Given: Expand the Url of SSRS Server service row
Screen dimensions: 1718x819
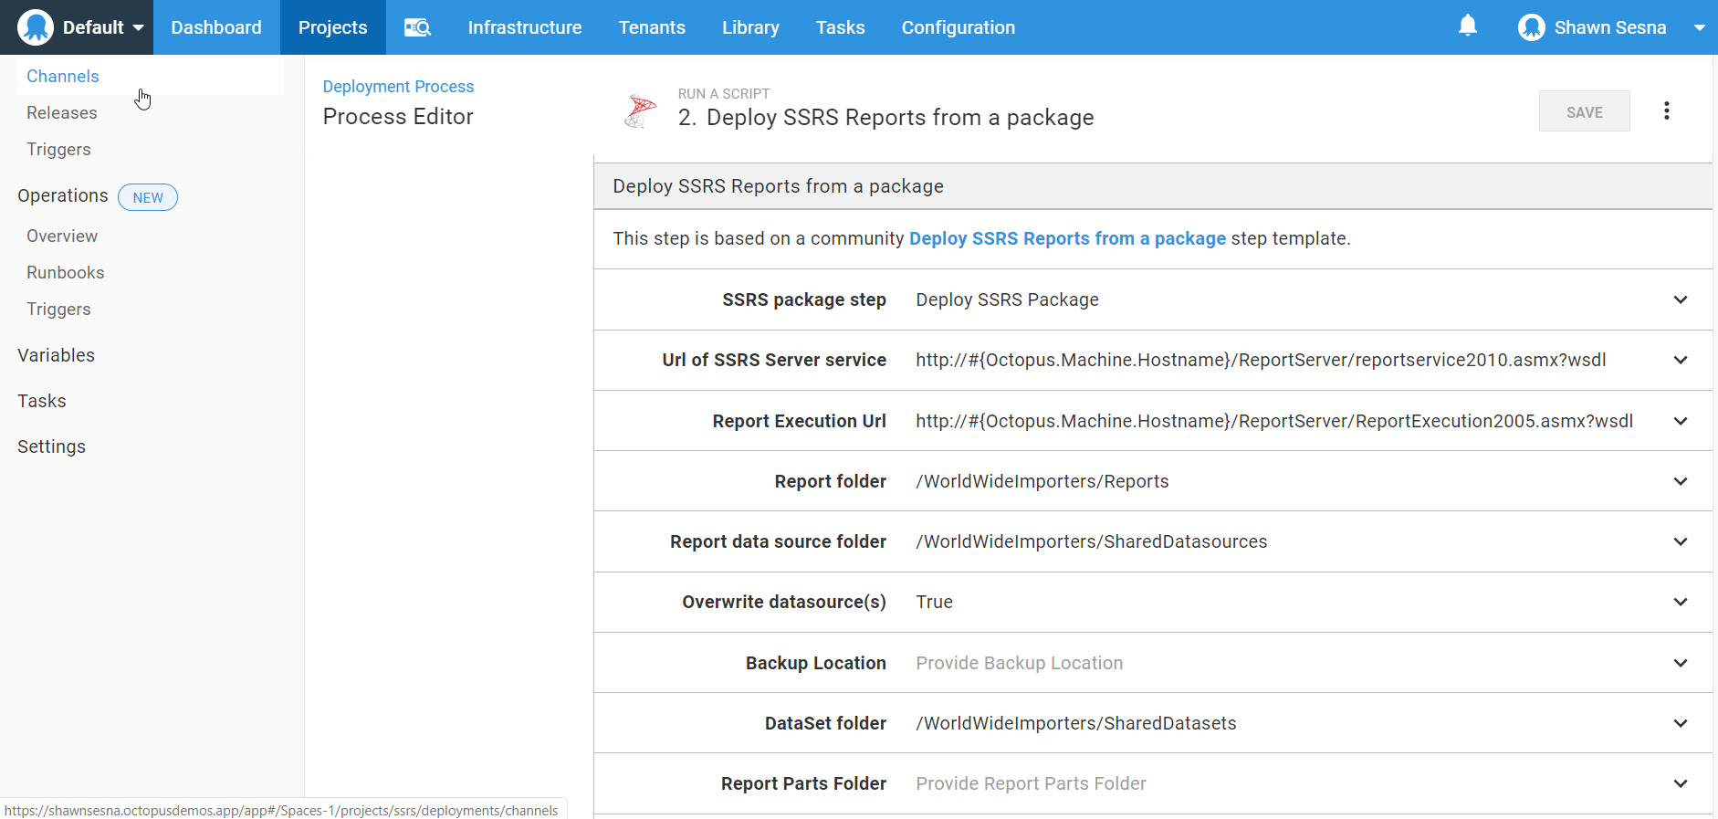Looking at the screenshot, I should pos(1680,360).
